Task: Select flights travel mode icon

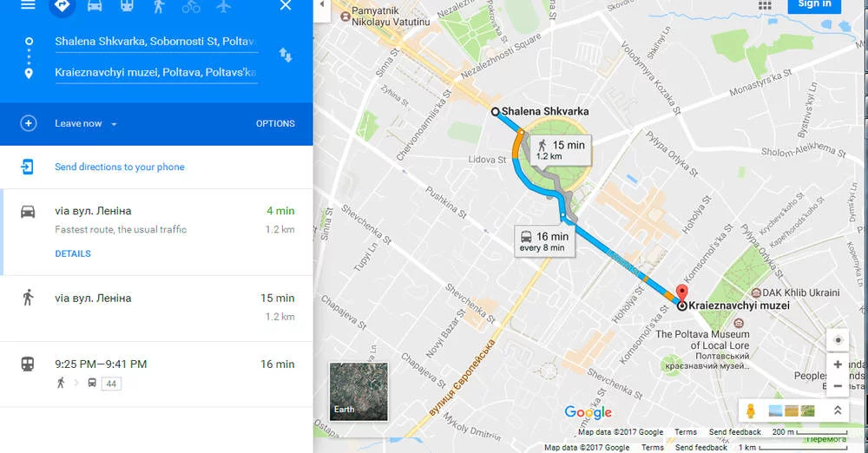Action: coord(224,5)
